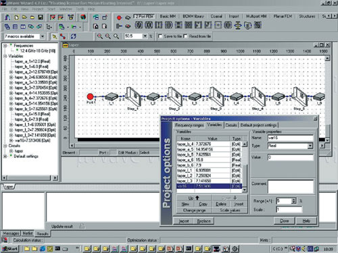
Task: Click the red Port 1 circle in circuit
Action: [90, 96]
